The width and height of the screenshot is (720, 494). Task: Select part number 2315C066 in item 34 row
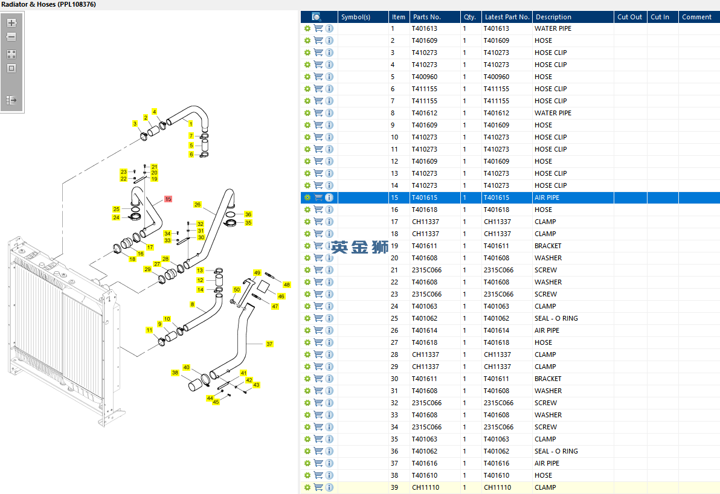426,427
